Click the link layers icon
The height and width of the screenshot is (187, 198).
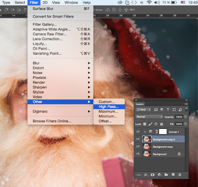pos(139,175)
